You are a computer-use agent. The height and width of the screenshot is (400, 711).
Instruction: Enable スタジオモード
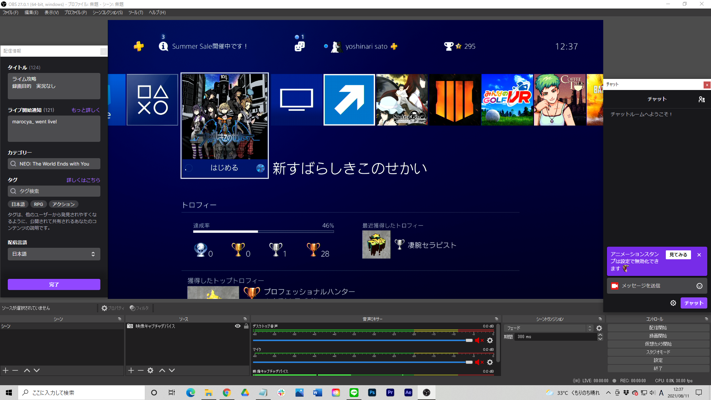point(658,352)
